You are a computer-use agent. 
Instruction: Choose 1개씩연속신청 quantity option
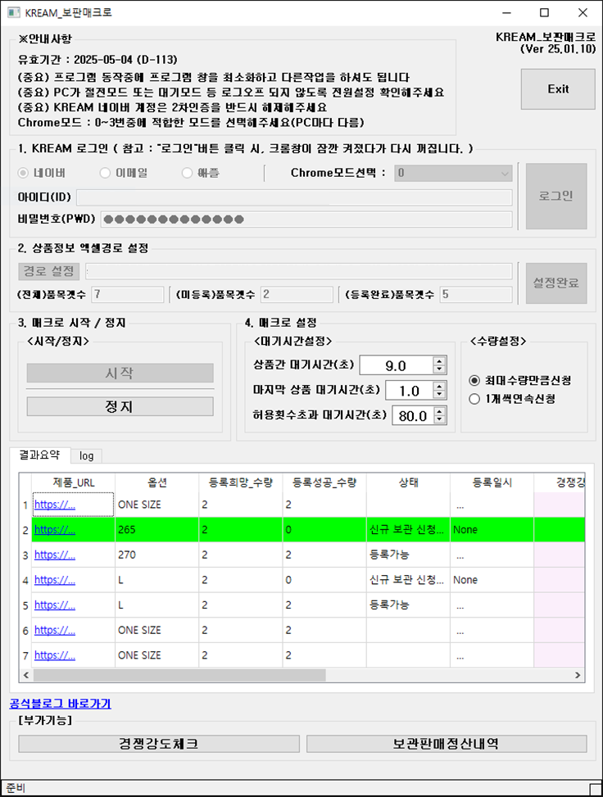point(474,399)
